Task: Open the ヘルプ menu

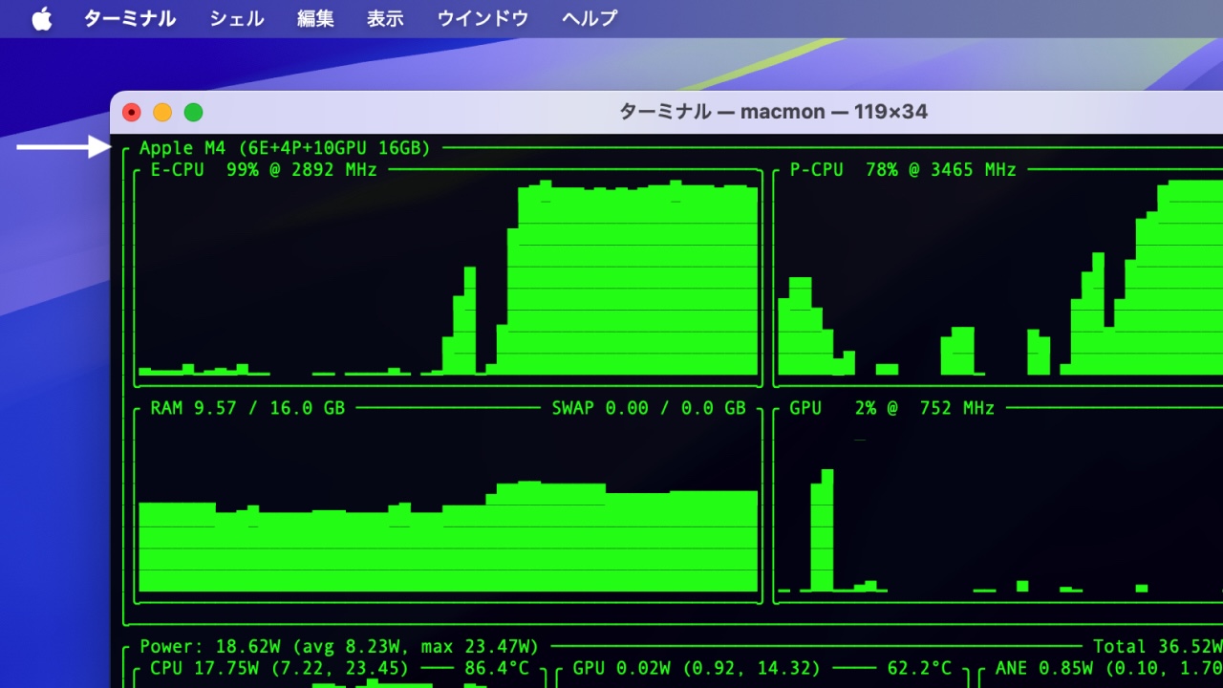Action: 590,18
